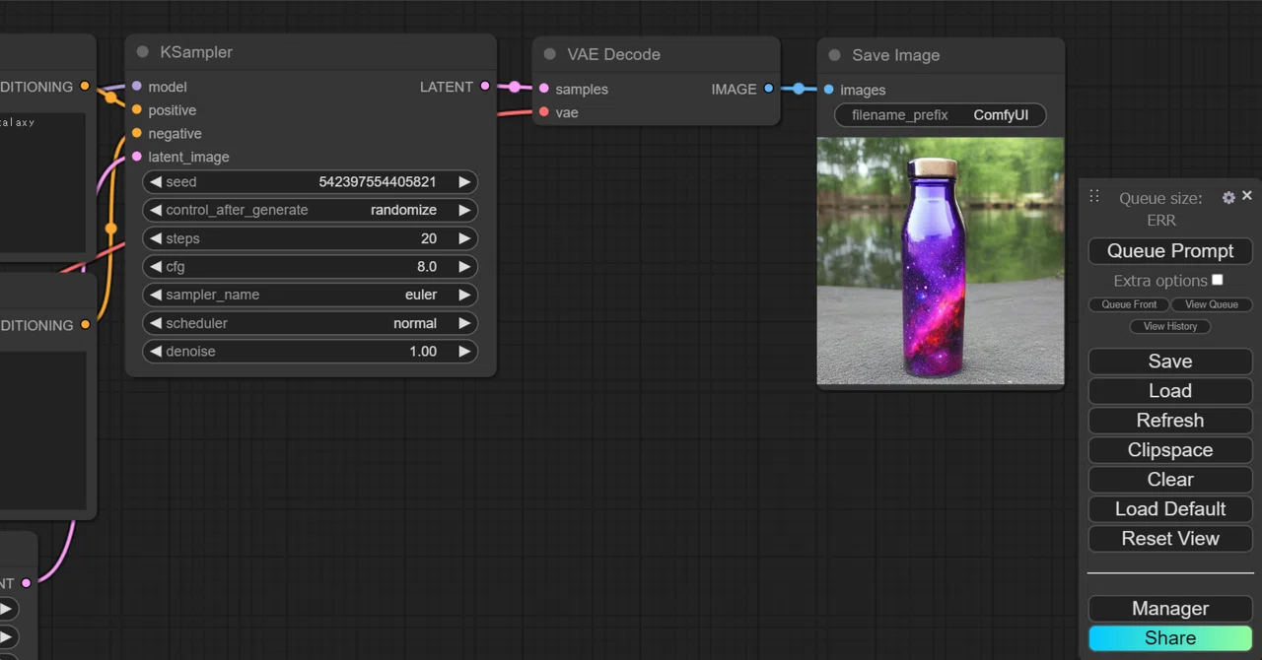Load a workflow with Load button
Screen dimensions: 1262x660
1170,391
